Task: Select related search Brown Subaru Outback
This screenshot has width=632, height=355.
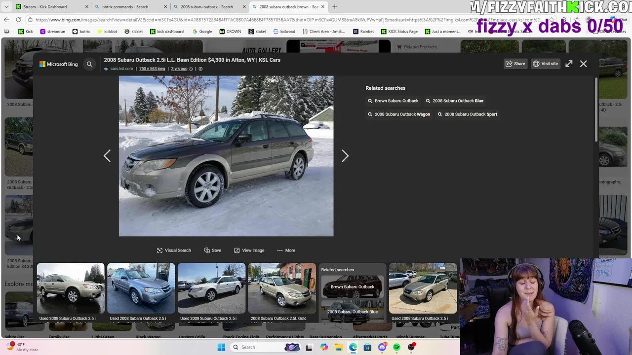Action: pos(393,101)
